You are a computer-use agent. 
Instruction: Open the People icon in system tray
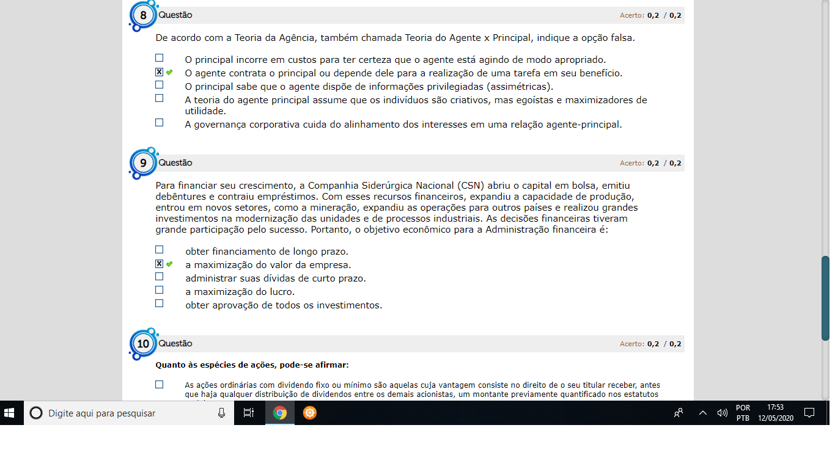678,413
